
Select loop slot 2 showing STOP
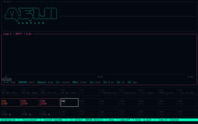[30, 103]
